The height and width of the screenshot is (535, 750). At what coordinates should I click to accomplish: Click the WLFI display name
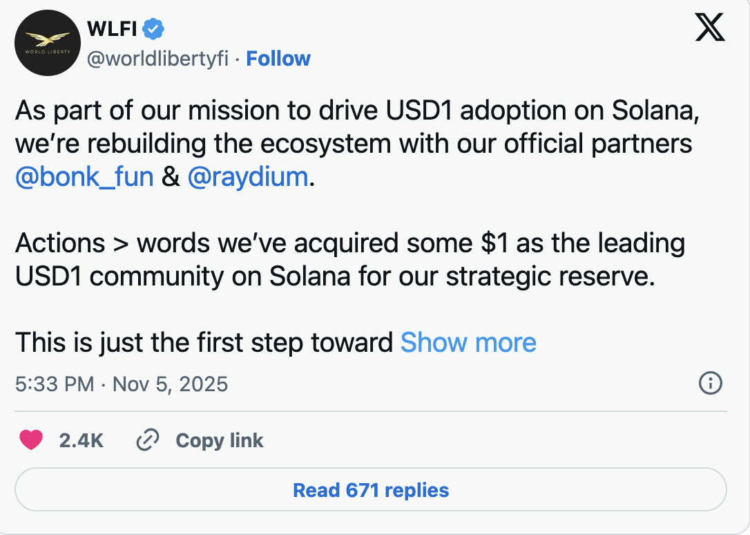(113, 28)
